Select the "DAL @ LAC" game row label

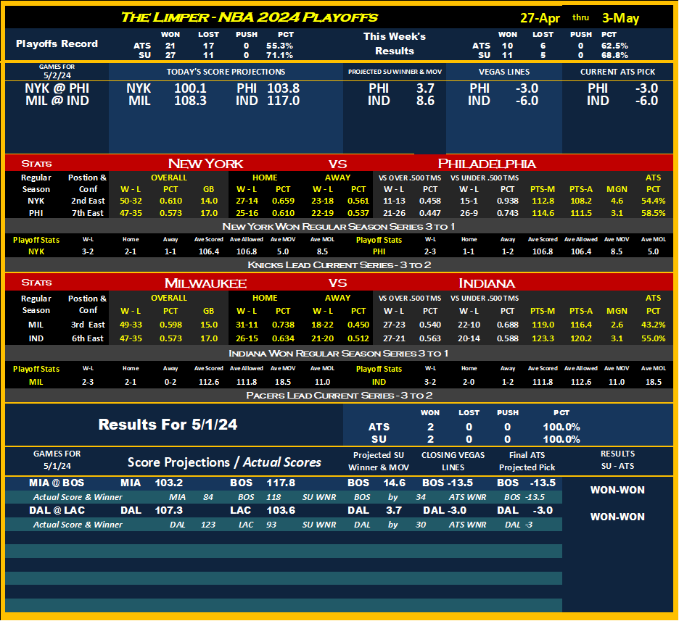[x=57, y=511]
